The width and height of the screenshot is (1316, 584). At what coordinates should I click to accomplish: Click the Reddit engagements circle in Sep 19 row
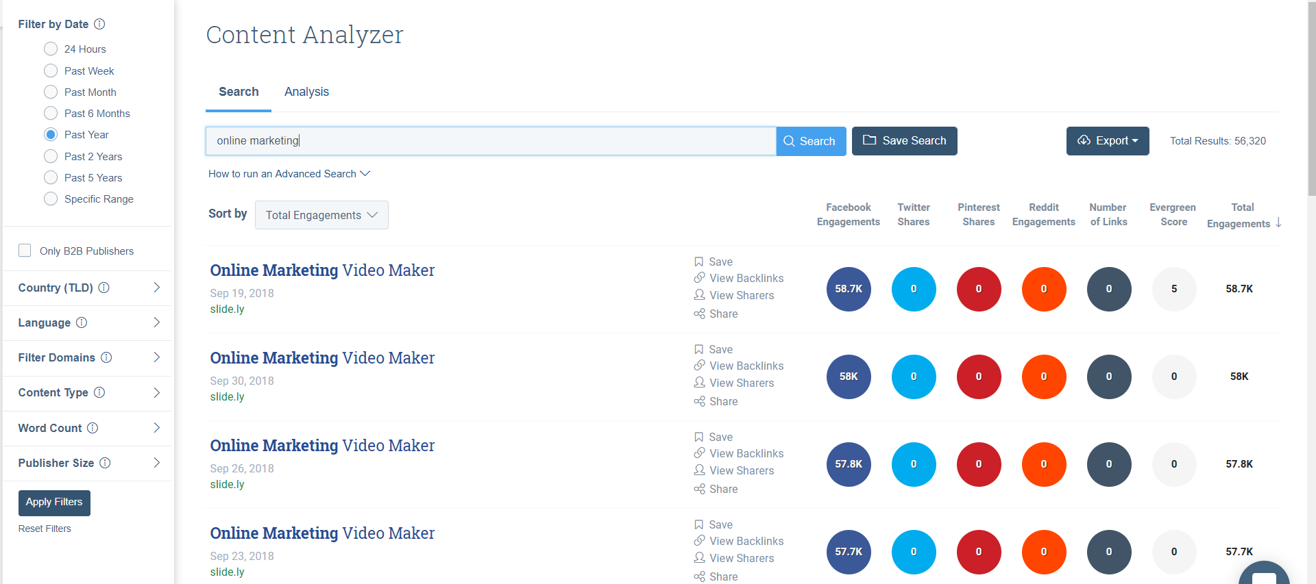coord(1044,289)
